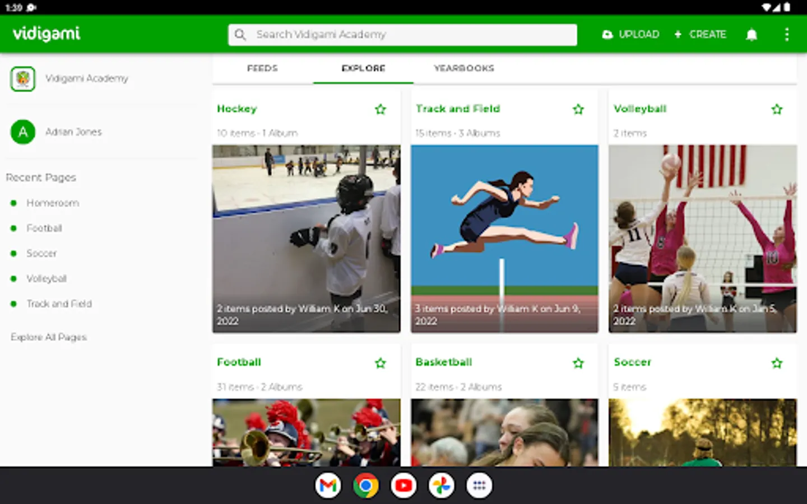
Task: Click the Basketball card title
Action: (x=444, y=362)
